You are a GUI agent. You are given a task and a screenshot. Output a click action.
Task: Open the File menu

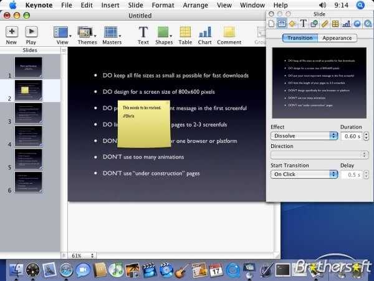(x=67, y=5)
